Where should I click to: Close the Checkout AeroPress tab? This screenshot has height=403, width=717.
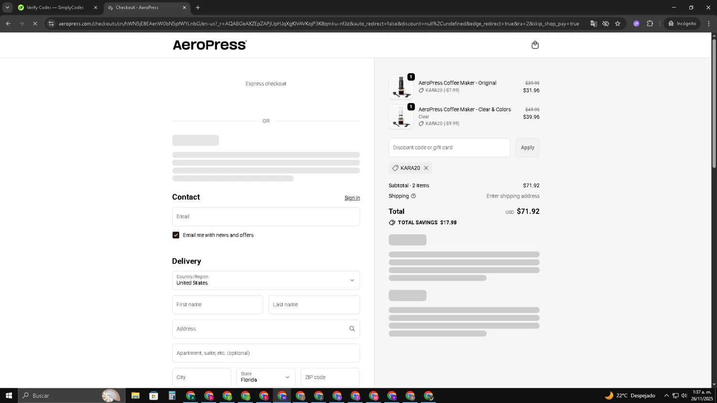(x=185, y=8)
